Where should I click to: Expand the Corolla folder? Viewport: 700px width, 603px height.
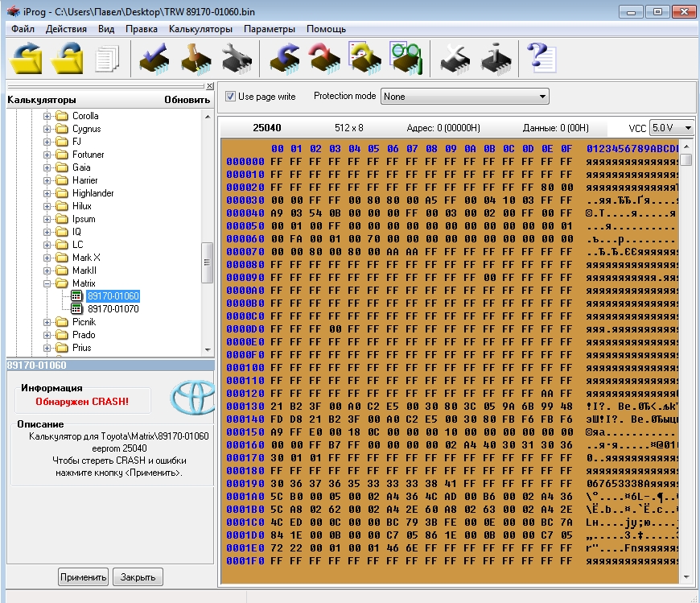click(x=47, y=116)
